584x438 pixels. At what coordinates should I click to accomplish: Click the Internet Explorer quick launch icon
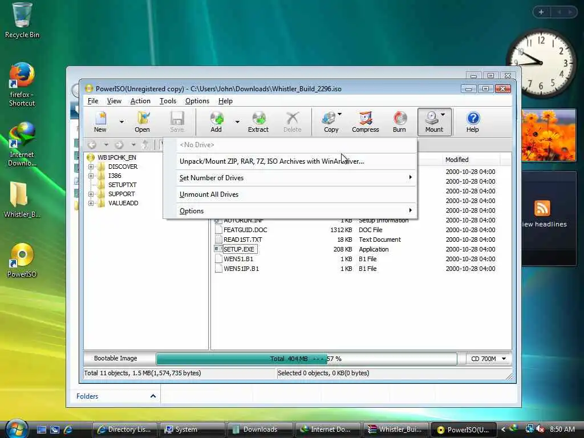[x=68, y=429]
